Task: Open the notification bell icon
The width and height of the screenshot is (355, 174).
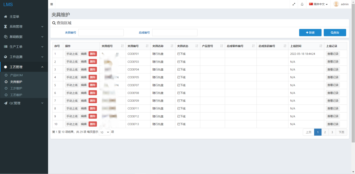Action: click(302, 4)
